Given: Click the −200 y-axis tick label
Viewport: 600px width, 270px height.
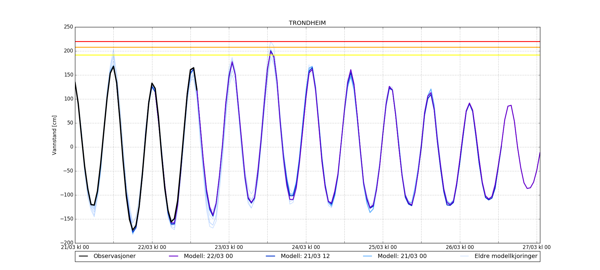Looking at the screenshot, I should click(66, 243).
